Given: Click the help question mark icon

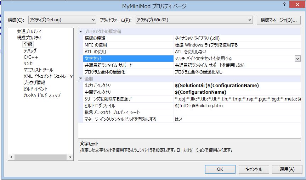Looking at the screenshot, I should point(284,4).
